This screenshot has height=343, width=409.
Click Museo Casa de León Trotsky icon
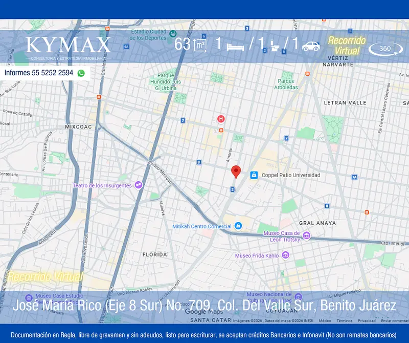[306, 236]
